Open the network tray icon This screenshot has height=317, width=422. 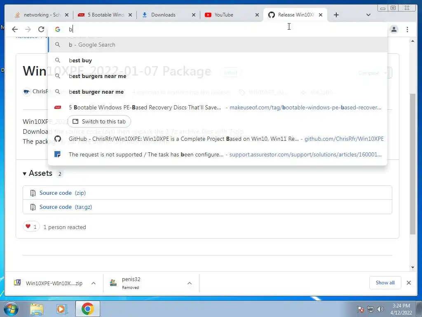tap(370, 309)
